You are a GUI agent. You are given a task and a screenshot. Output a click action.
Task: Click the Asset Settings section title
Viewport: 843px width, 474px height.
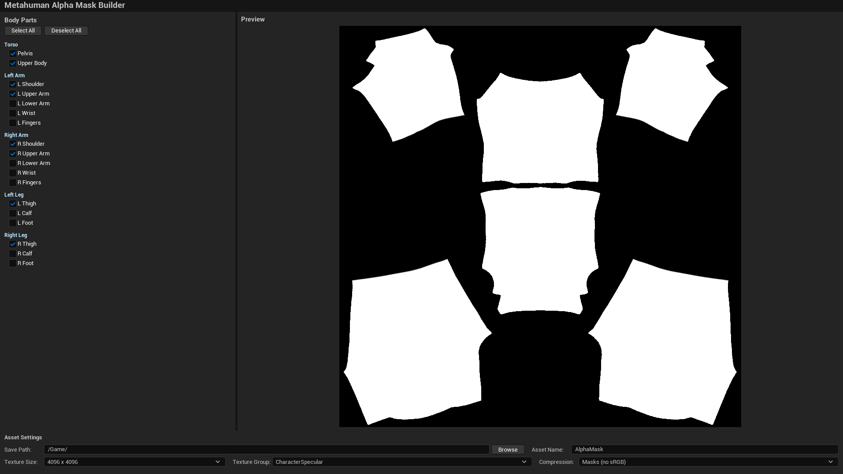pyautogui.click(x=23, y=438)
